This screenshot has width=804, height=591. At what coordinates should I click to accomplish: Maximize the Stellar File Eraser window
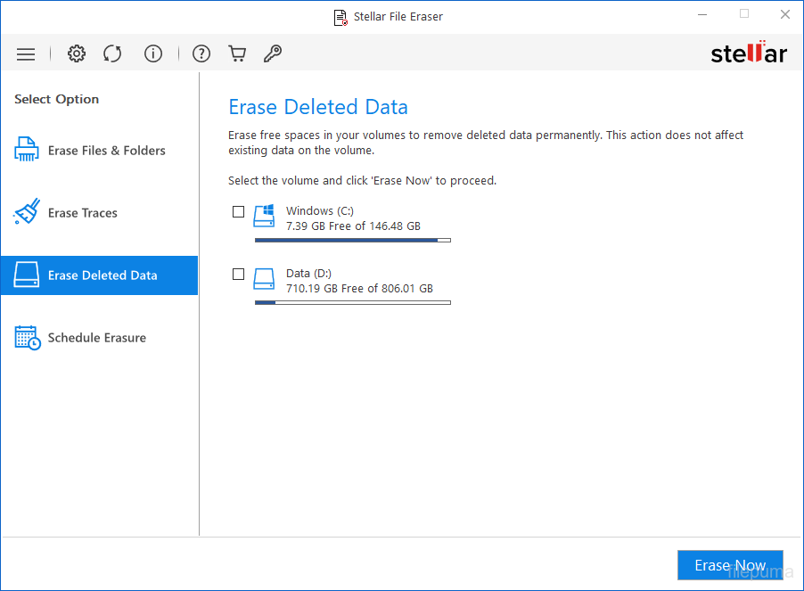tap(744, 14)
